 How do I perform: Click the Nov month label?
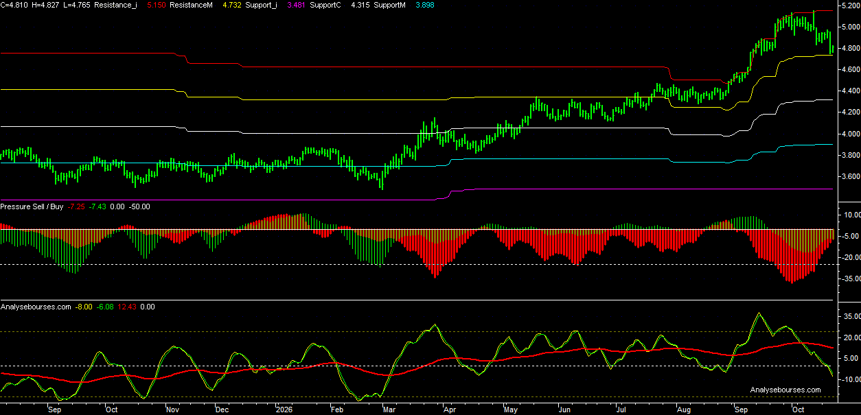[173, 410]
